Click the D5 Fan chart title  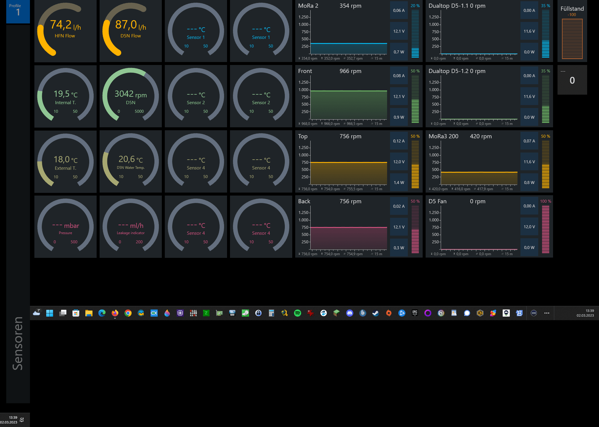click(x=437, y=201)
